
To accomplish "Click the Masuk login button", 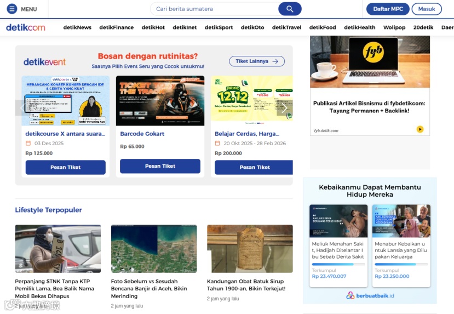I will pyautogui.click(x=427, y=9).
